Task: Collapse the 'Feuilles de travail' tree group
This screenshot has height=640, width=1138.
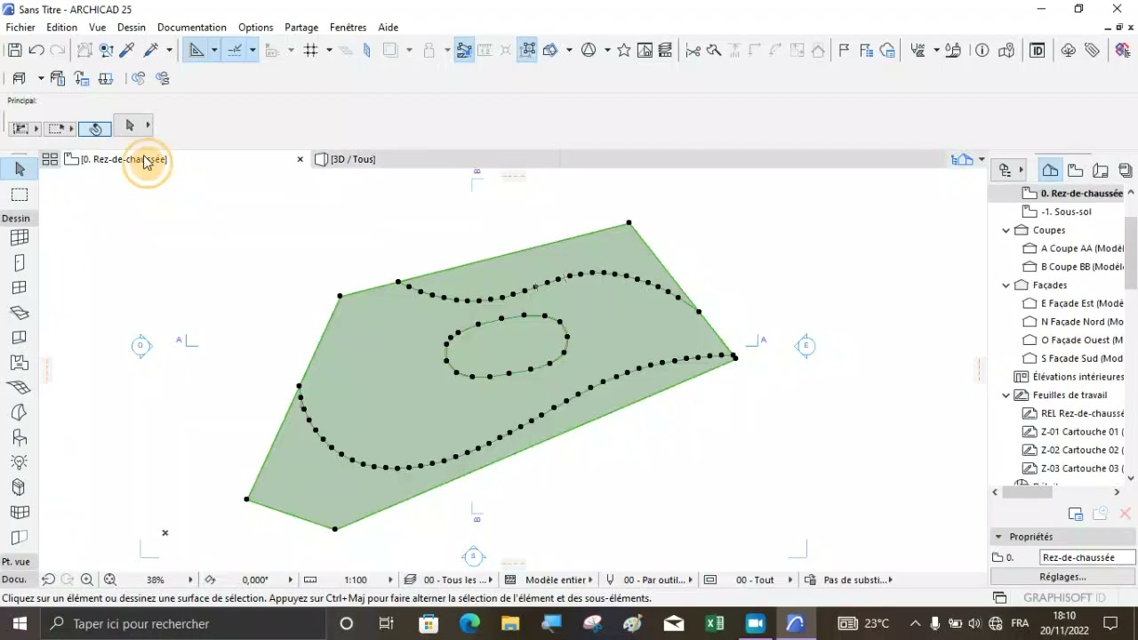Action: (1006, 396)
